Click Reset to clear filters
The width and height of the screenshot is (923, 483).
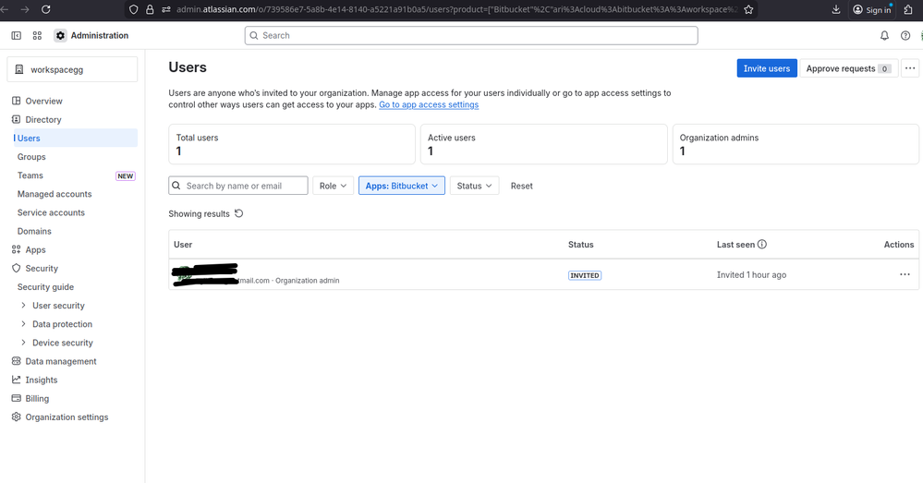521,186
